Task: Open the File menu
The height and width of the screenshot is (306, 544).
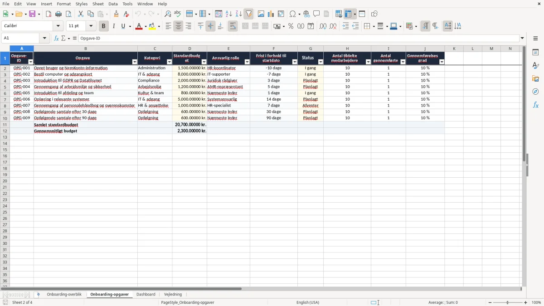Action: tap(6, 4)
